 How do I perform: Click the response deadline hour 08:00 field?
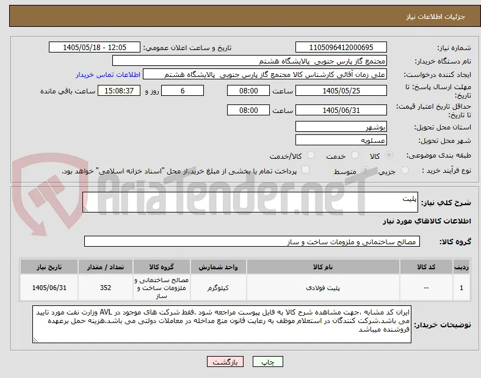tap(248, 91)
